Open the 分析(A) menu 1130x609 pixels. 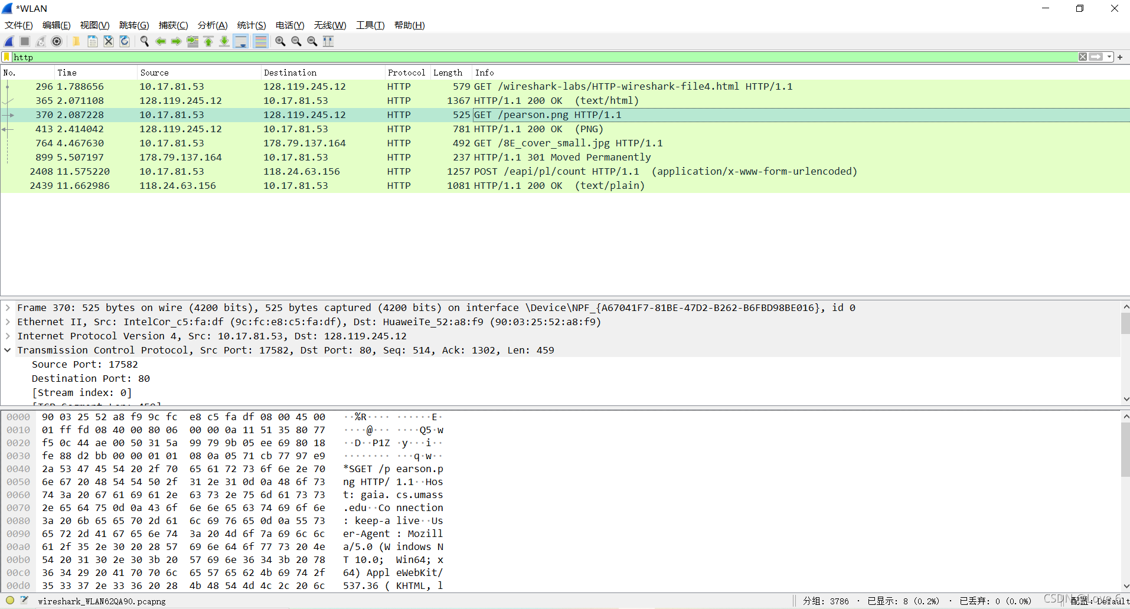[x=213, y=25]
